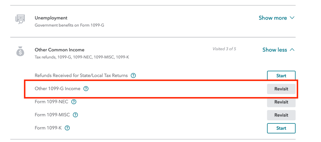
Task: Revisit the Form 1099-NEC entry
Action: coord(281,102)
